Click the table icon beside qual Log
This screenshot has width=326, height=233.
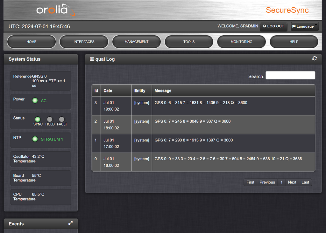(x=92, y=59)
